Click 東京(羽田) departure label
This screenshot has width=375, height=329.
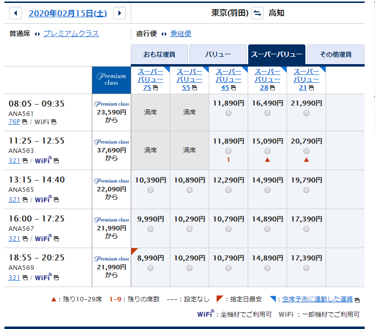[230, 13]
